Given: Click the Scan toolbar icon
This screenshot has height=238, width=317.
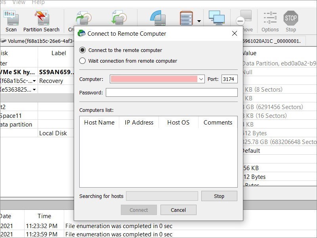Looking at the screenshot, I should pos(11,18).
